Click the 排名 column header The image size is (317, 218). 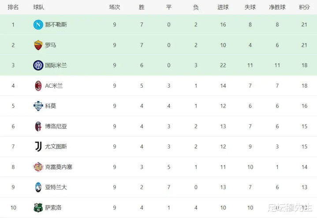13,7
